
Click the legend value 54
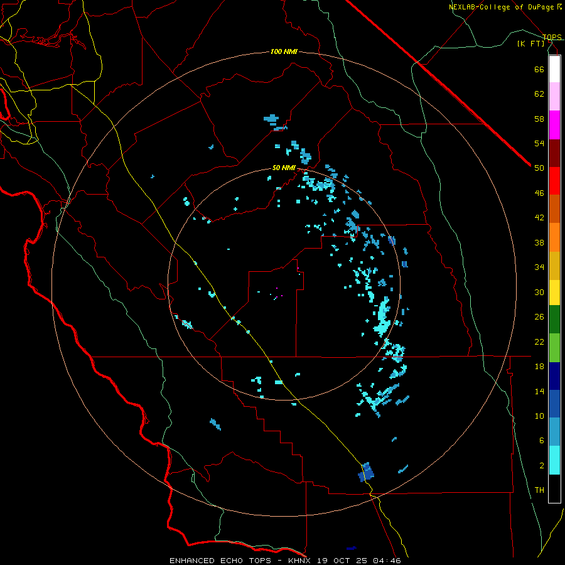pos(539,143)
